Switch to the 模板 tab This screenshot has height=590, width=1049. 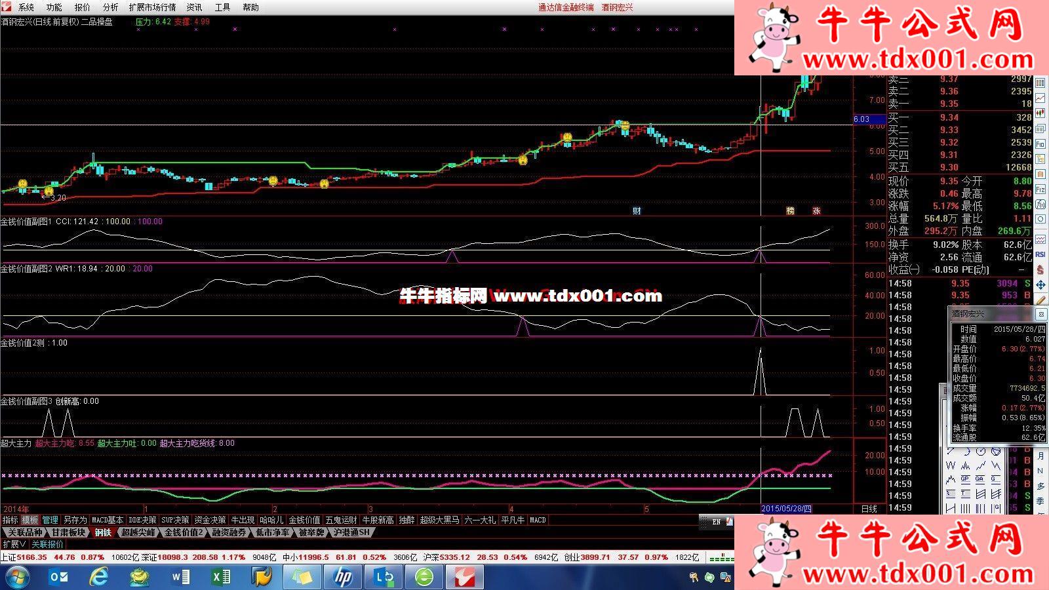tap(30, 520)
